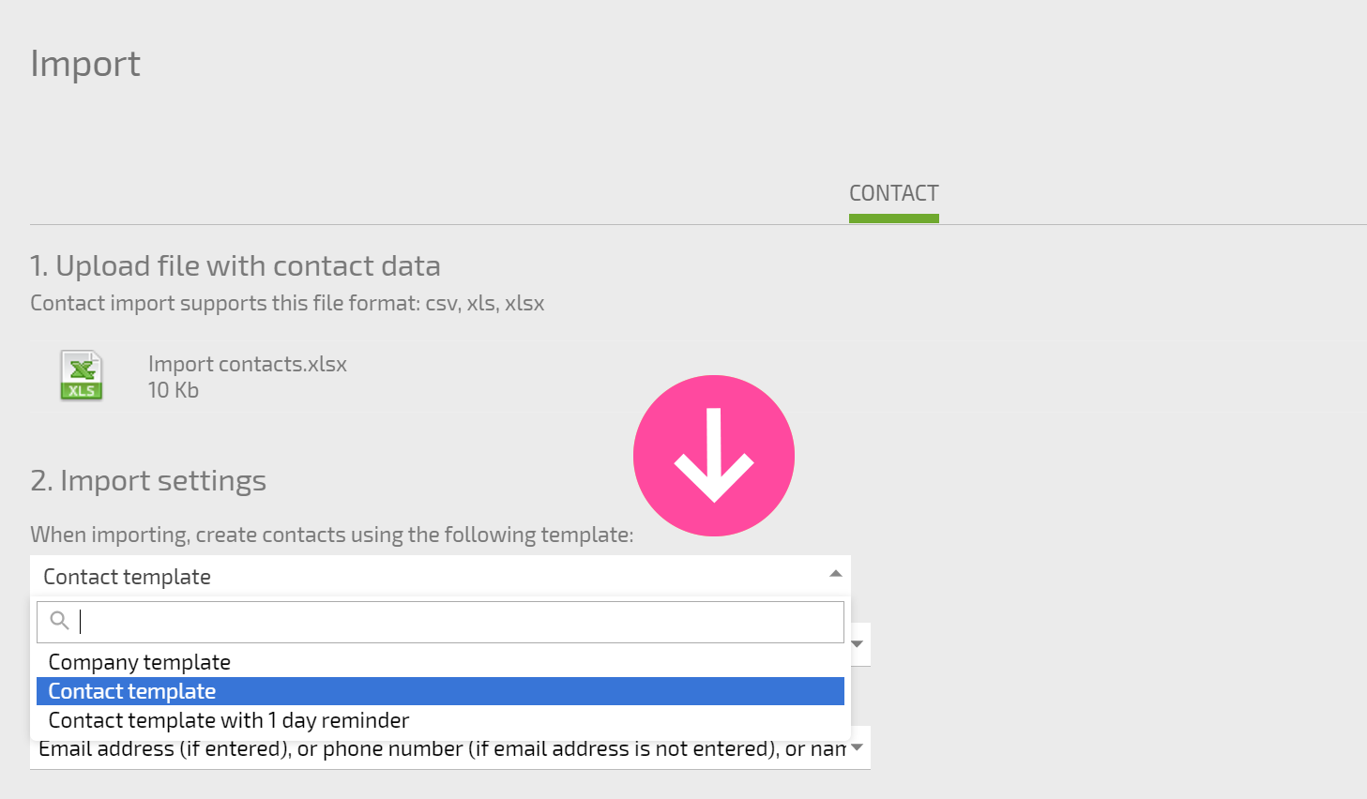Click the supported file format text
The image size is (1367, 799).
287,303
